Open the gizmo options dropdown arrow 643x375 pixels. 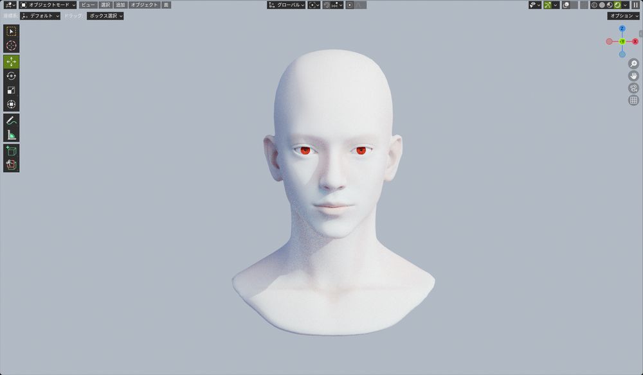[x=556, y=5]
